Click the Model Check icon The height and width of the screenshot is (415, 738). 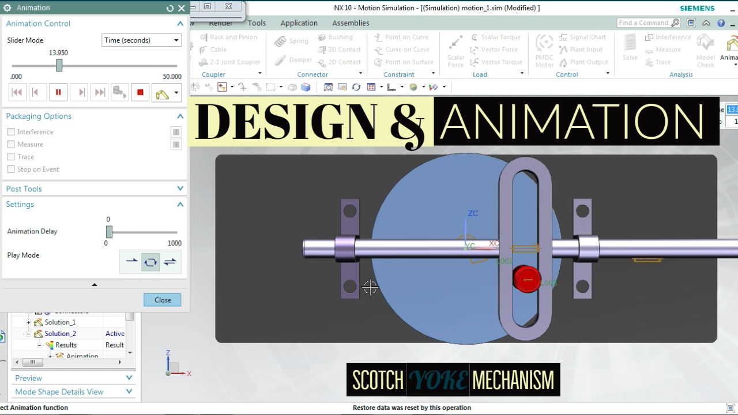coord(706,51)
